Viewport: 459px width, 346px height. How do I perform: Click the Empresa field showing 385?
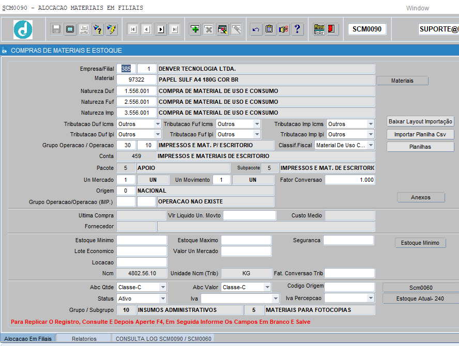[x=126, y=69]
